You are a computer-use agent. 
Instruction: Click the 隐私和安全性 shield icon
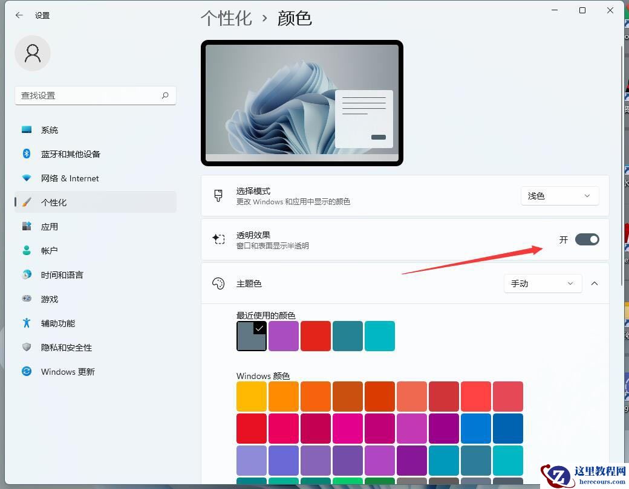pos(26,347)
